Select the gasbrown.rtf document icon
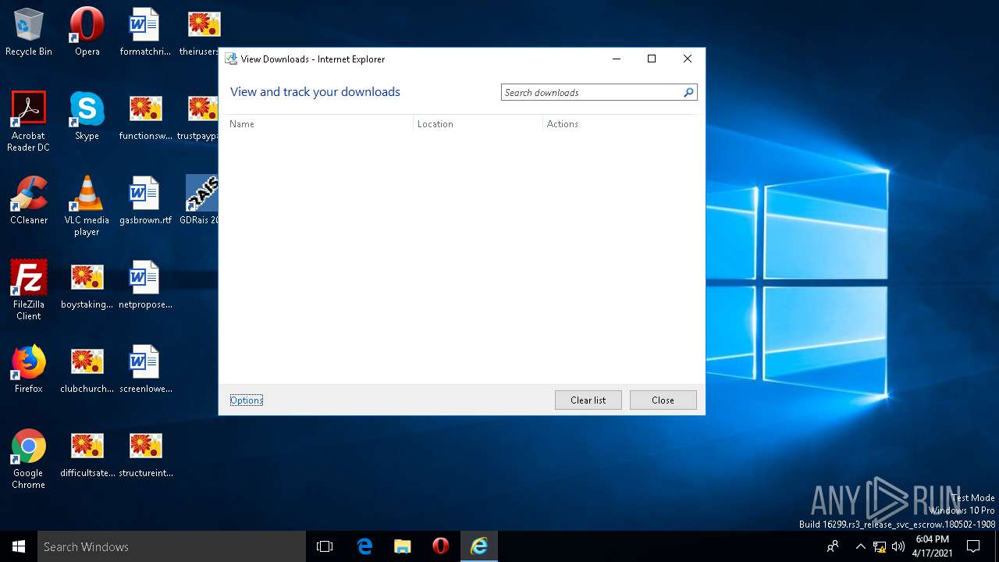 tap(145, 201)
